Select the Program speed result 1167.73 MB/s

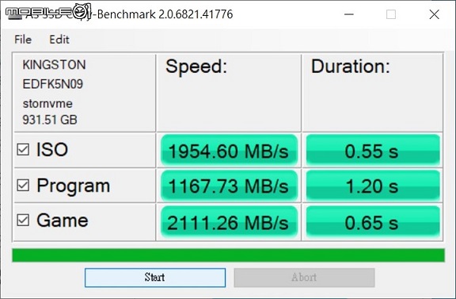[x=229, y=186]
